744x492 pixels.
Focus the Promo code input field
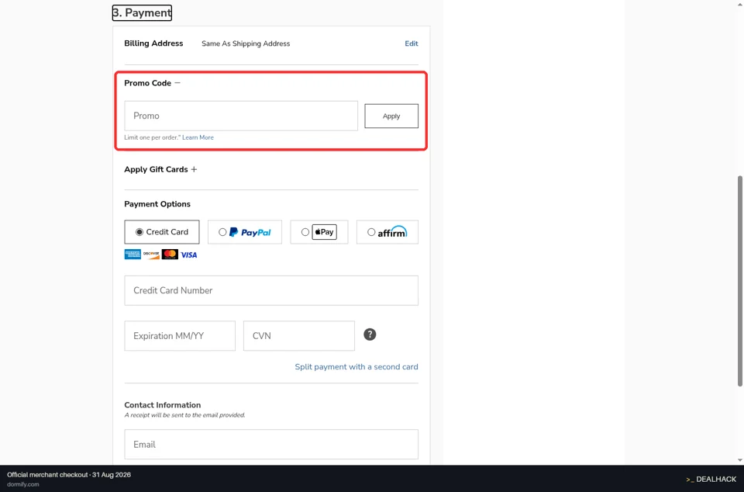241,116
